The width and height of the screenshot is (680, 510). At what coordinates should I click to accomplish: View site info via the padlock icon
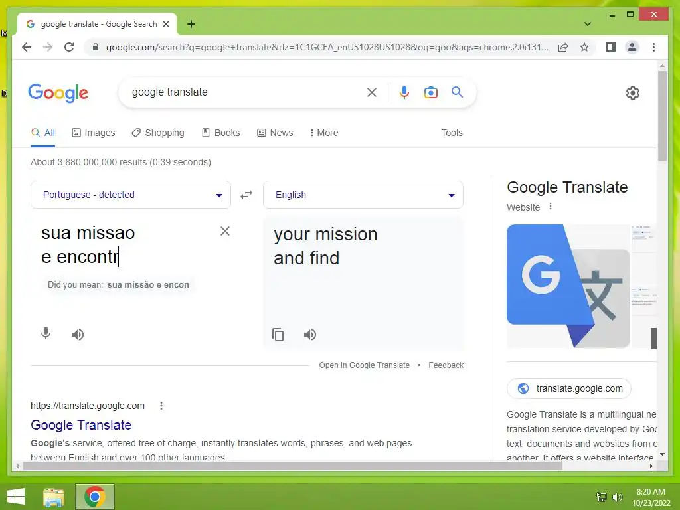click(x=96, y=47)
